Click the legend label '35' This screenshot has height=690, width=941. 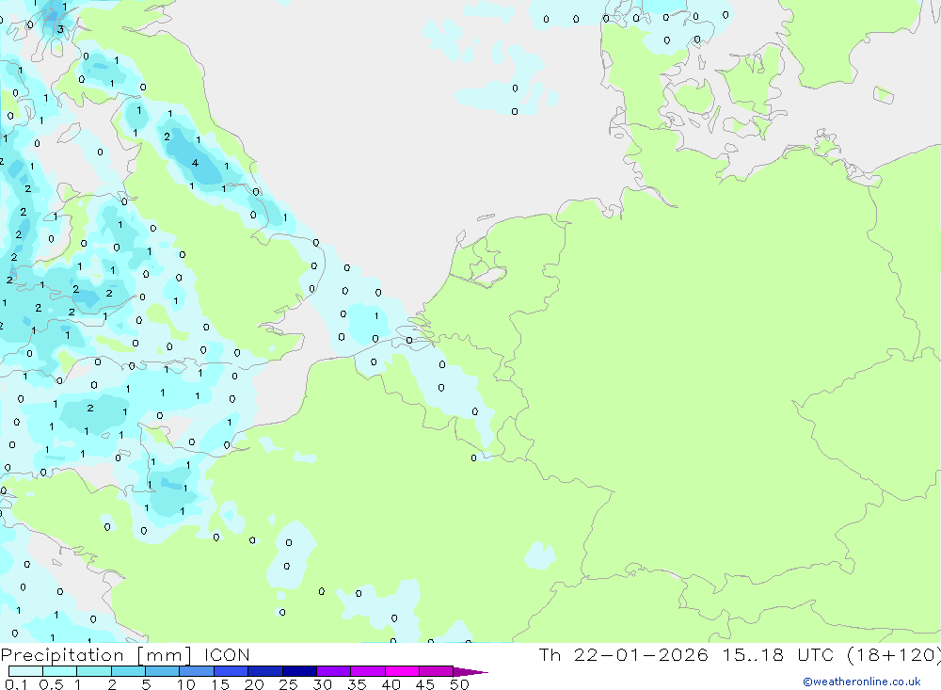pyautogui.click(x=357, y=684)
